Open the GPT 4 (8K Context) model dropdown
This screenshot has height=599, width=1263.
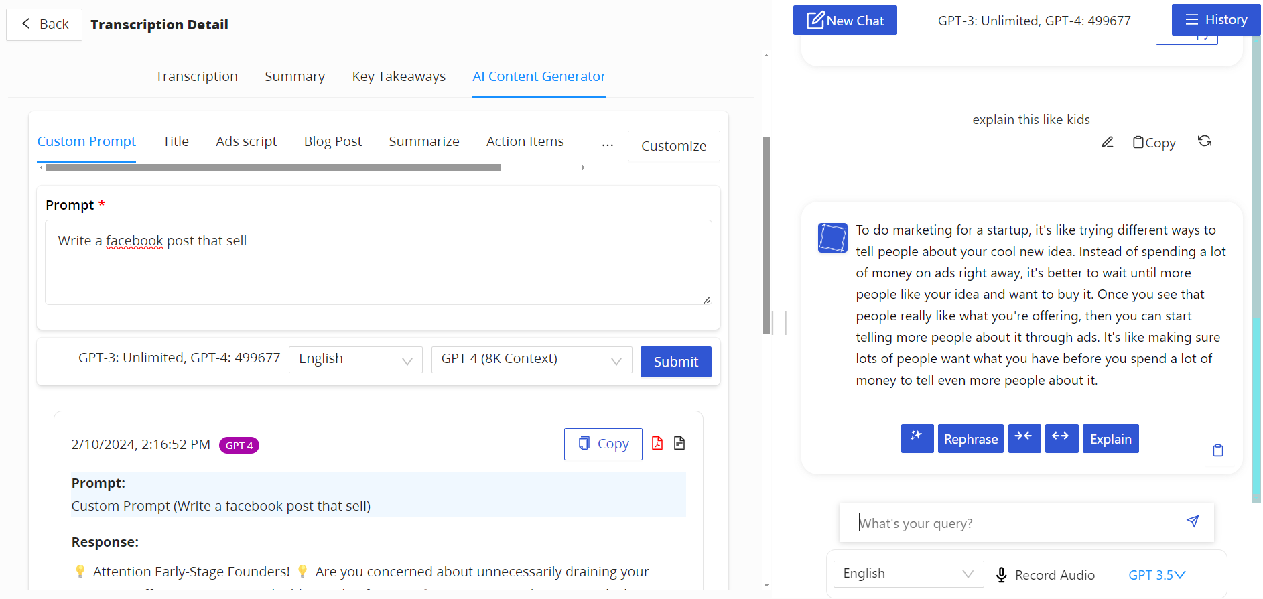531,360
